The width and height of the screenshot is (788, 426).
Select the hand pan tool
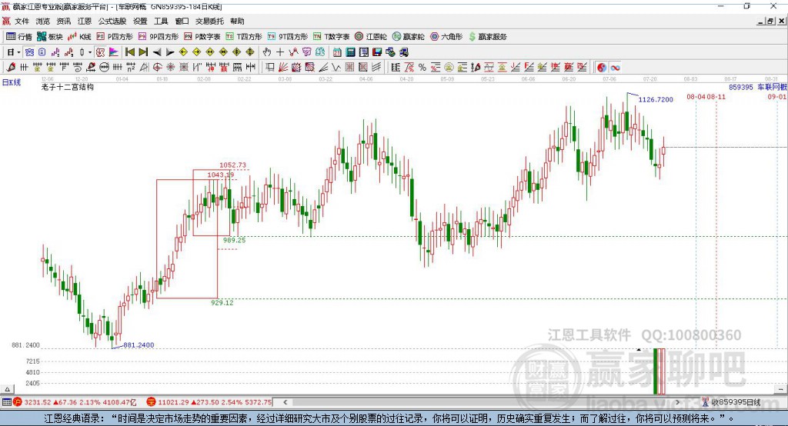[267, 52]
